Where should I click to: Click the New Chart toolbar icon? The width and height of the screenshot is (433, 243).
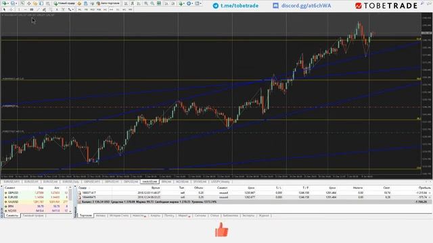(5, 3)
